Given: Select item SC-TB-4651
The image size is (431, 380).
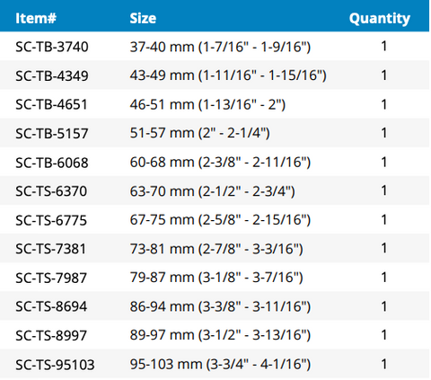Looking at the screenshot, I should tap(51, 104).
